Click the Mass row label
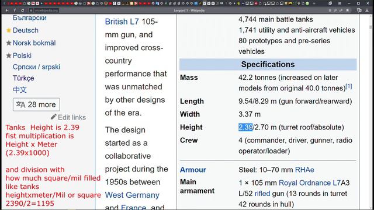 [x=189, y=78]
